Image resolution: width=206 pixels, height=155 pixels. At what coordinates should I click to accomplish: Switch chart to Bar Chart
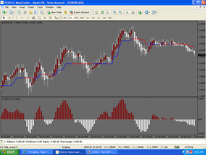point(97,12)
